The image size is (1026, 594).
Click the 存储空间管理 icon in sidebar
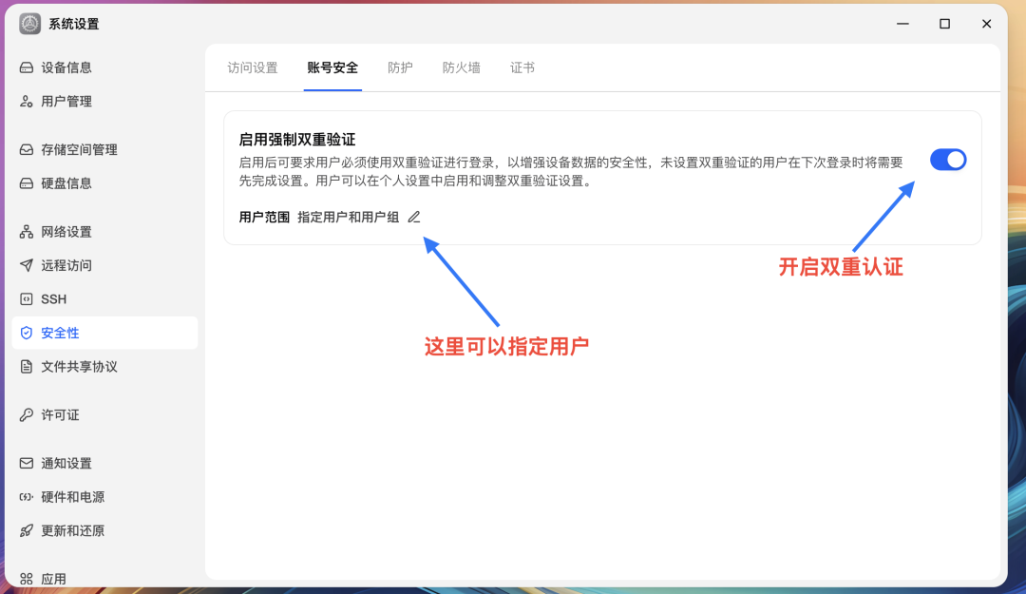click(x=27, y=150)
